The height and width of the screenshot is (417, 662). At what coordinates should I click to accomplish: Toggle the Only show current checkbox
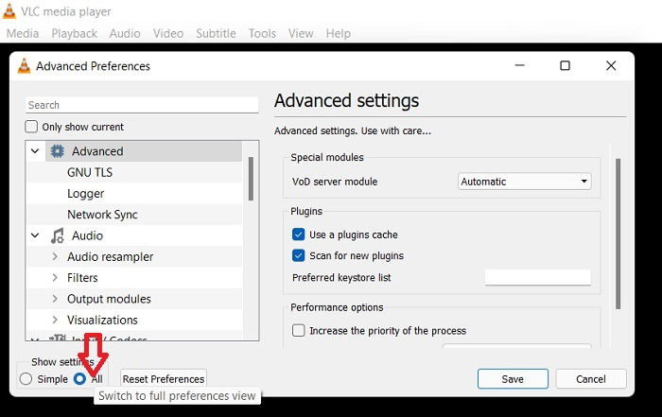[x=31, y=127]
